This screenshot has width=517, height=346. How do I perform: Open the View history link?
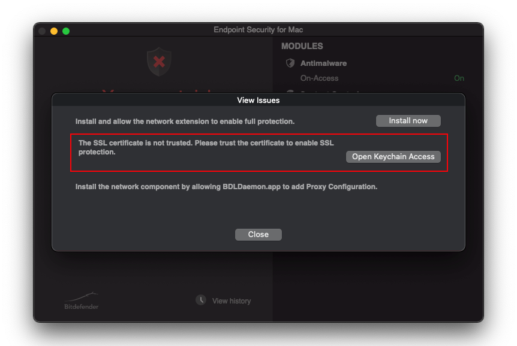coord(232,301)
